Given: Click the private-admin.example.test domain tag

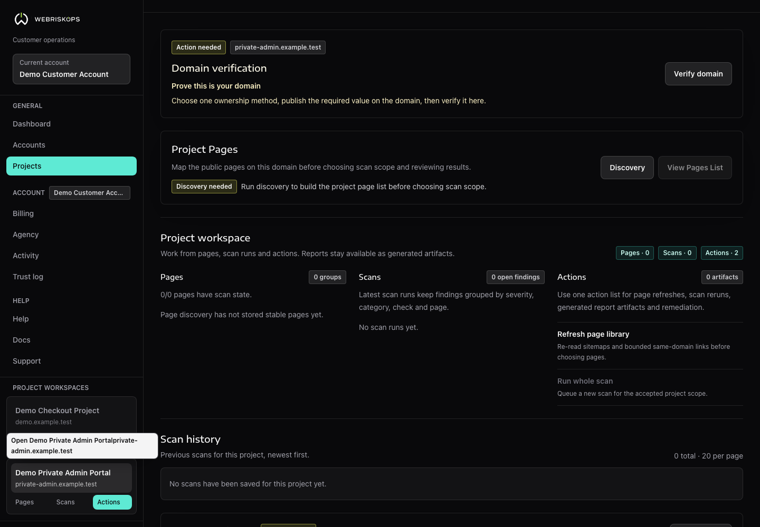Looking at the screenshot, I should point(278,47).
